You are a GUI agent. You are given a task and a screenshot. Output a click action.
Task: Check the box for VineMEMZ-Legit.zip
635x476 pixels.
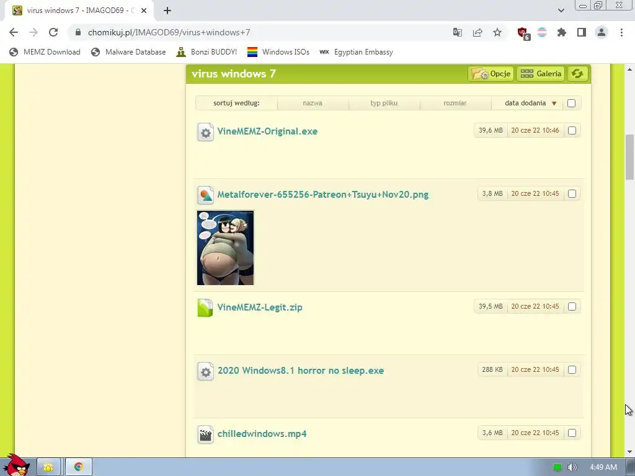point(572,306)
